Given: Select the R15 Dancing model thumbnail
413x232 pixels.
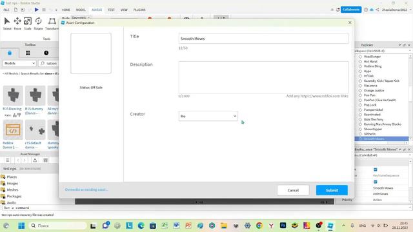Looking at the screenshot, I should (13, 95).
